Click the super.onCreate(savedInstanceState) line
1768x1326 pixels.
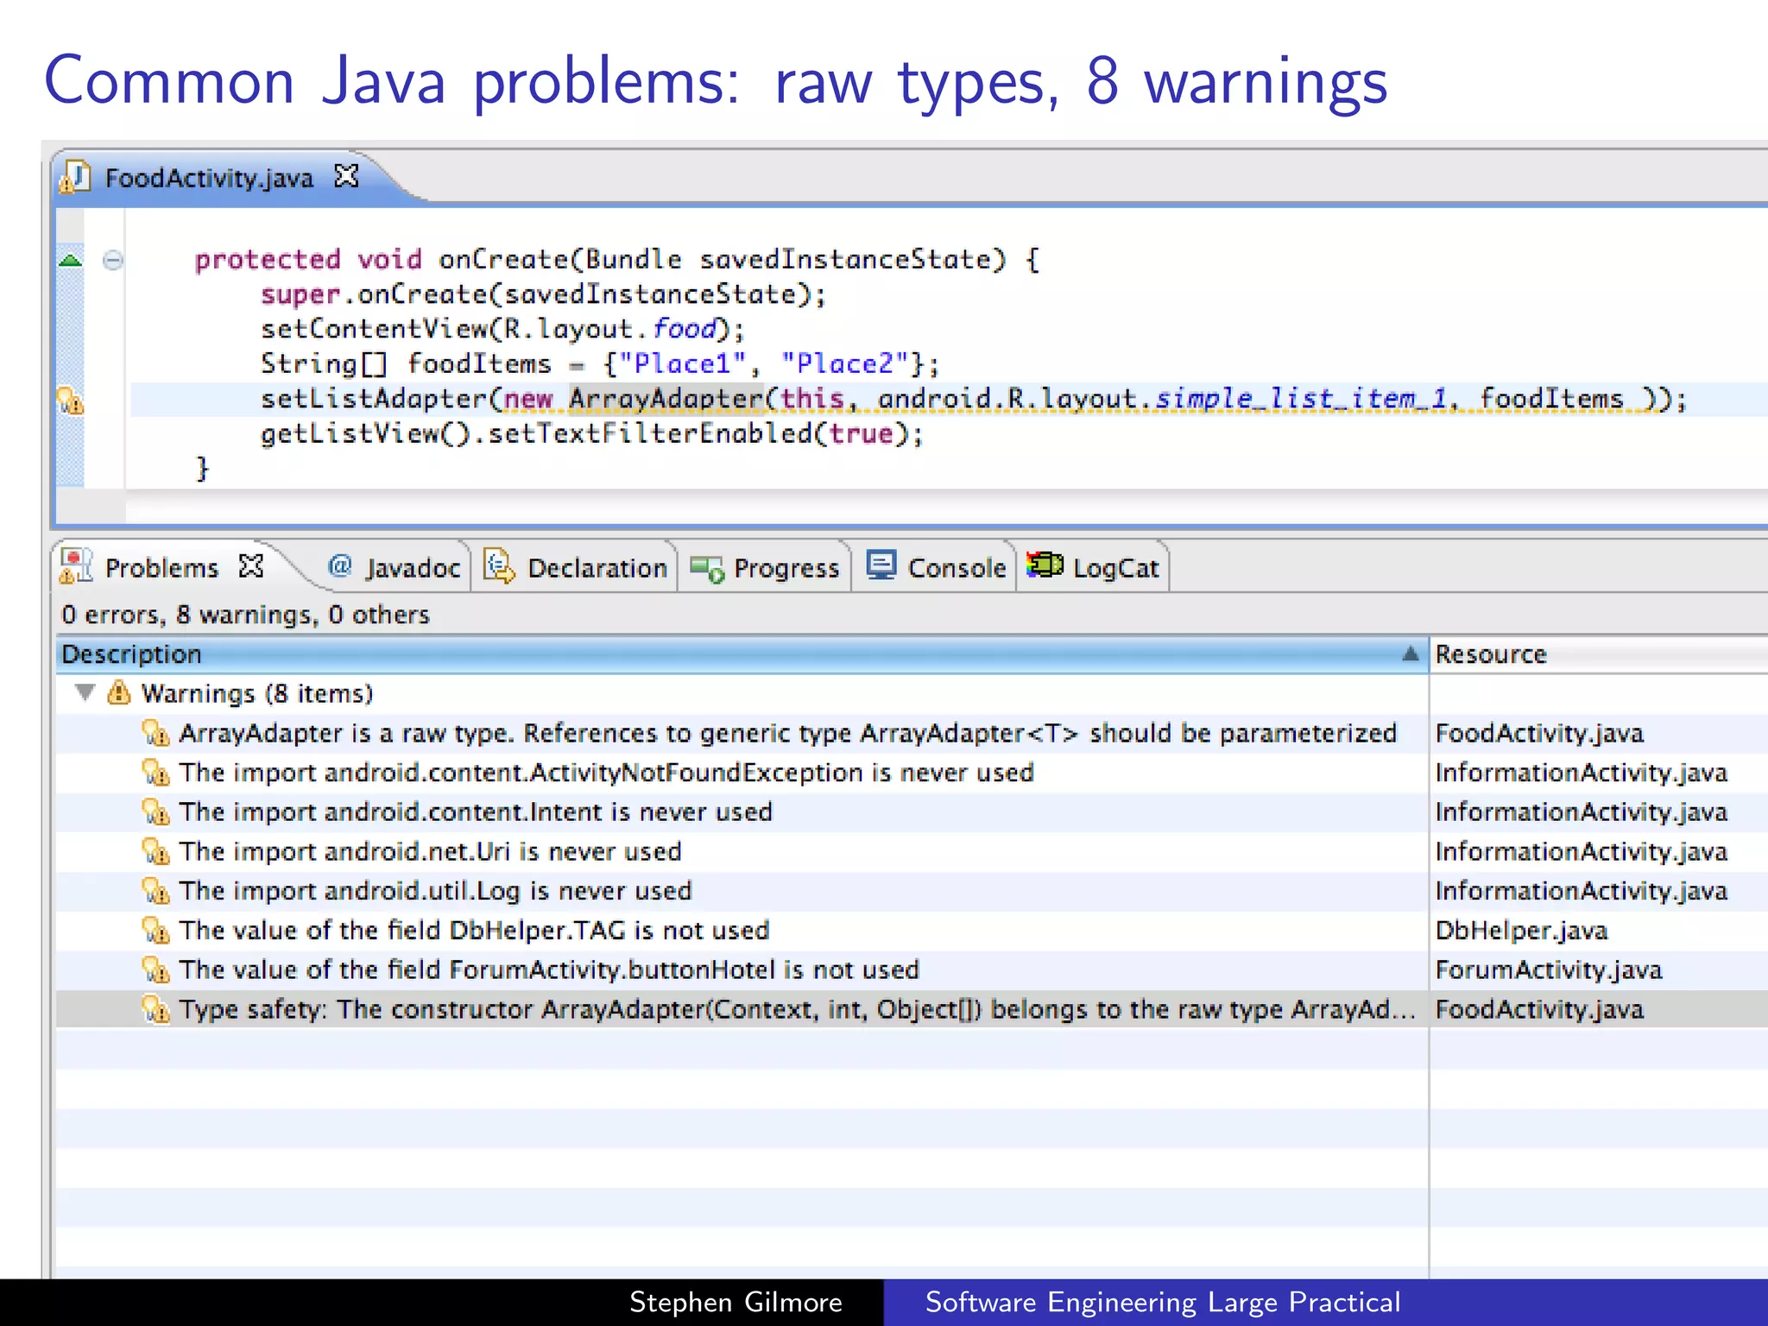coord(544,294)
